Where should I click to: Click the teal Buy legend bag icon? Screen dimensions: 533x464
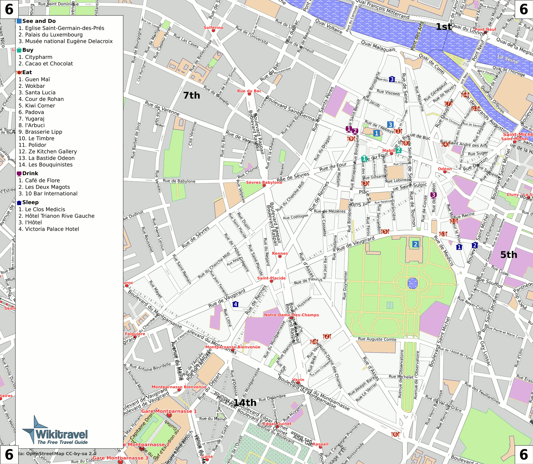tap(19, 50)
